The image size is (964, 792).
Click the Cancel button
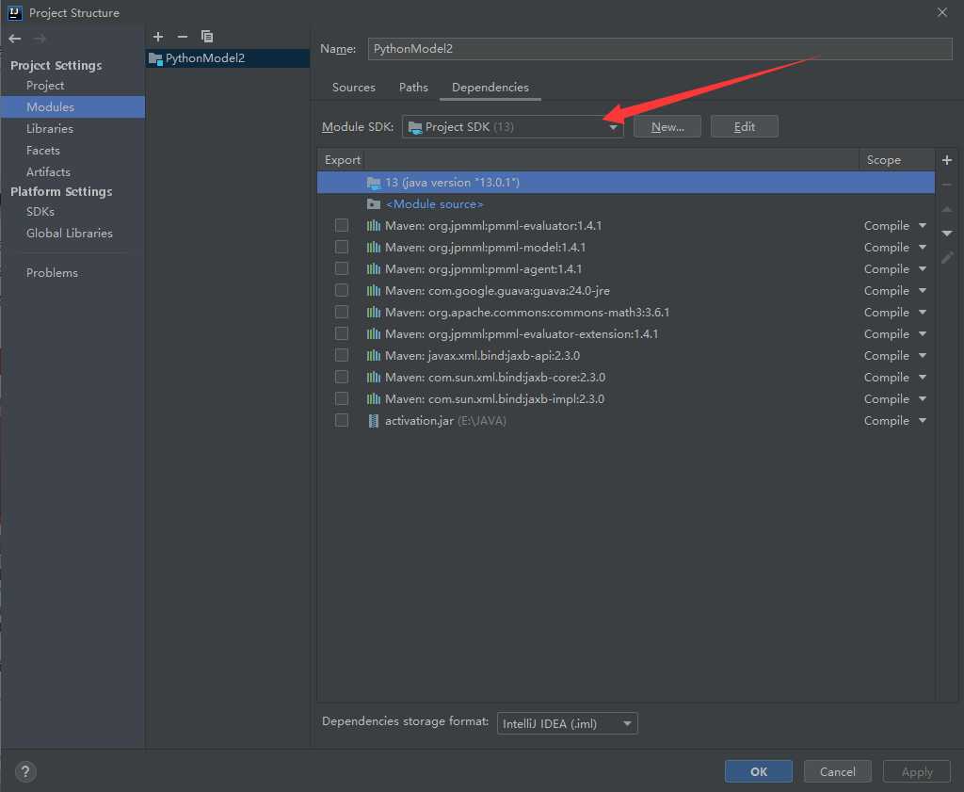coord(837,771)
